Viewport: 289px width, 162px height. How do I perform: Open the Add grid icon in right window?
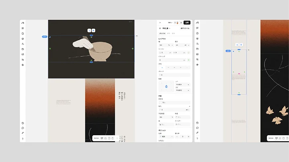pyautogui.click(x=197, y=28)
